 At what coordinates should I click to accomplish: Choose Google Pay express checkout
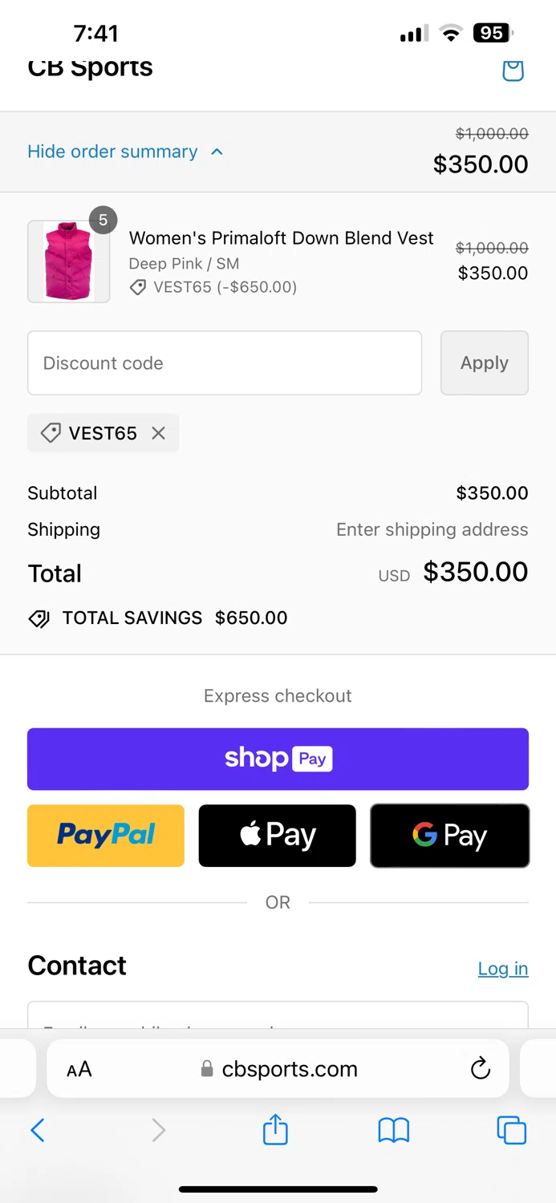tap(449, 836)
